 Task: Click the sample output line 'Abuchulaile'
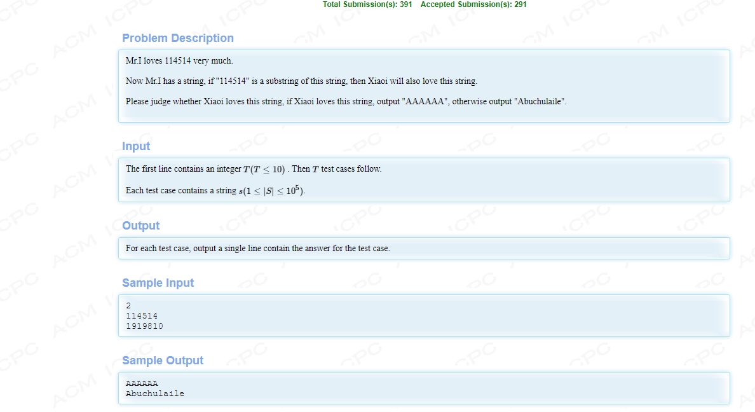155,393
